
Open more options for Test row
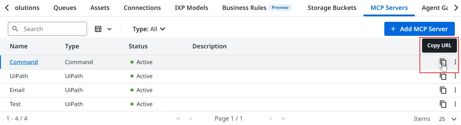(x=455, y=104)
